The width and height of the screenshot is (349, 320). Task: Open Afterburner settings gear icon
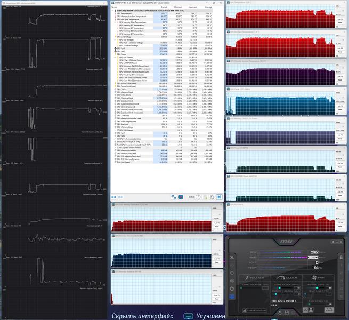point(232,289)
